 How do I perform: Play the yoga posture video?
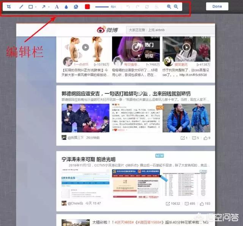tap(85, 47)
